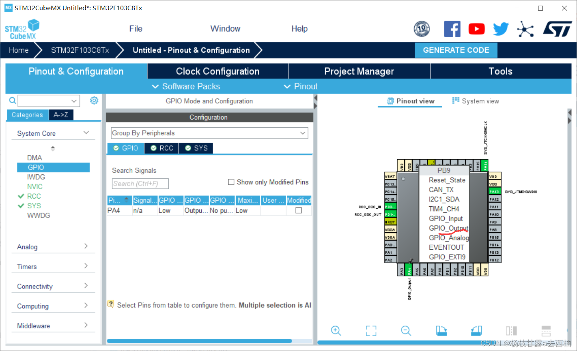Select IWDG in System Core list
577x351 pixels.
coord(36,177)
